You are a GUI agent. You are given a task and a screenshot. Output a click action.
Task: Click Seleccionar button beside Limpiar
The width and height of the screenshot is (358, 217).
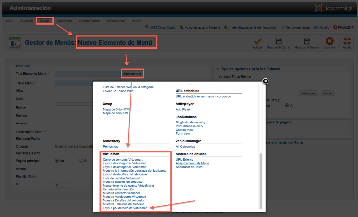309,93
